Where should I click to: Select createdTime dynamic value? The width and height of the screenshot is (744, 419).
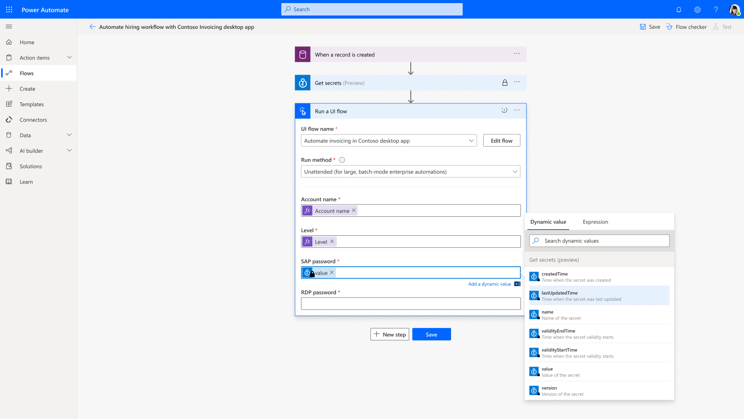[x=599, y=277]
